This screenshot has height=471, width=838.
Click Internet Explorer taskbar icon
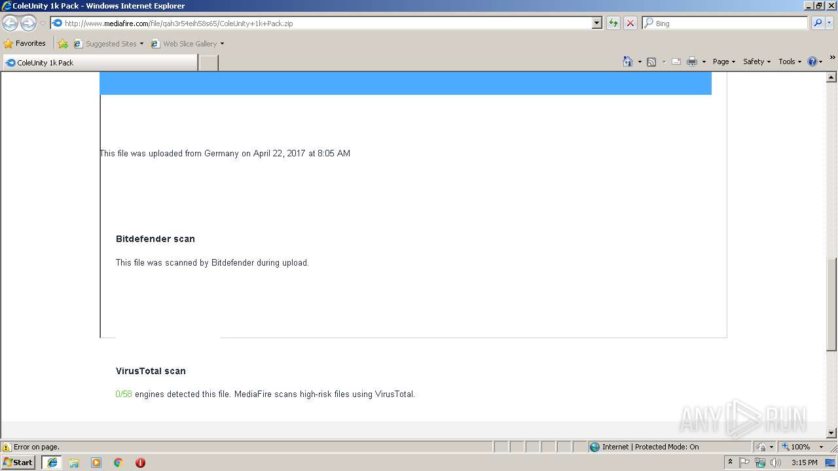[x=52, y=462]
